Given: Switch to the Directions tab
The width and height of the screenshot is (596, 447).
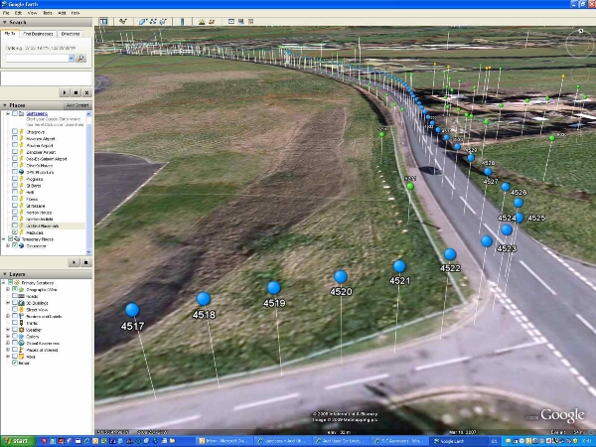Looking at the screenshot, I should (x=70, y=34).
